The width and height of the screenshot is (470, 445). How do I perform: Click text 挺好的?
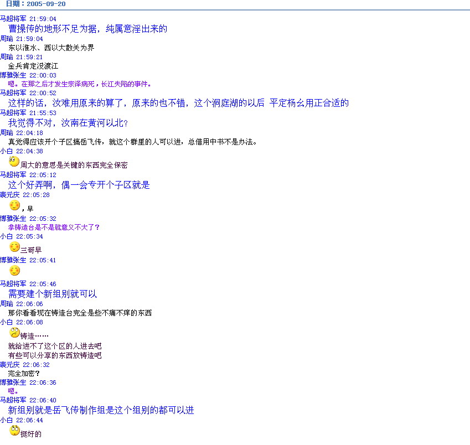point(31,434)
